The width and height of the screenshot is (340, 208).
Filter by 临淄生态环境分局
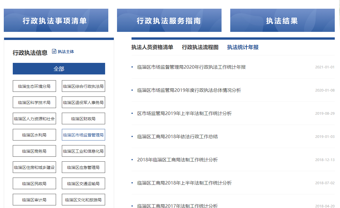[x=34, y=86]
